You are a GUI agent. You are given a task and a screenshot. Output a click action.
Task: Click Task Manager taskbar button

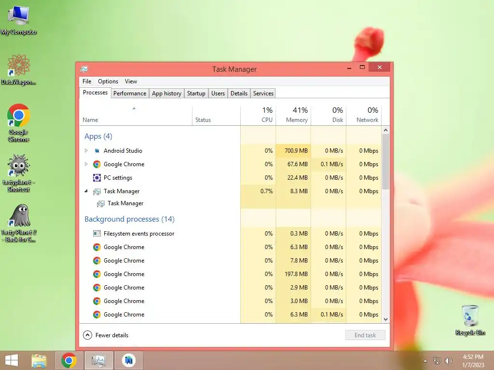98,360
